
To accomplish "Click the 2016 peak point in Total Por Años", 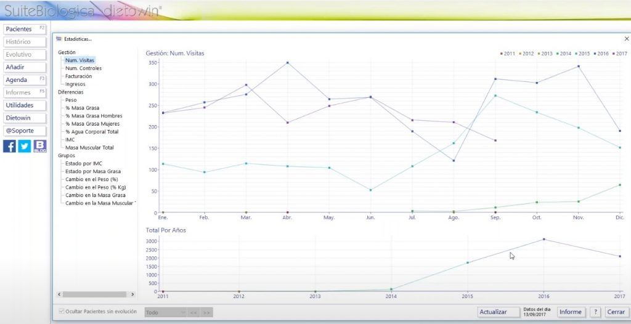I will click(543, 239).
